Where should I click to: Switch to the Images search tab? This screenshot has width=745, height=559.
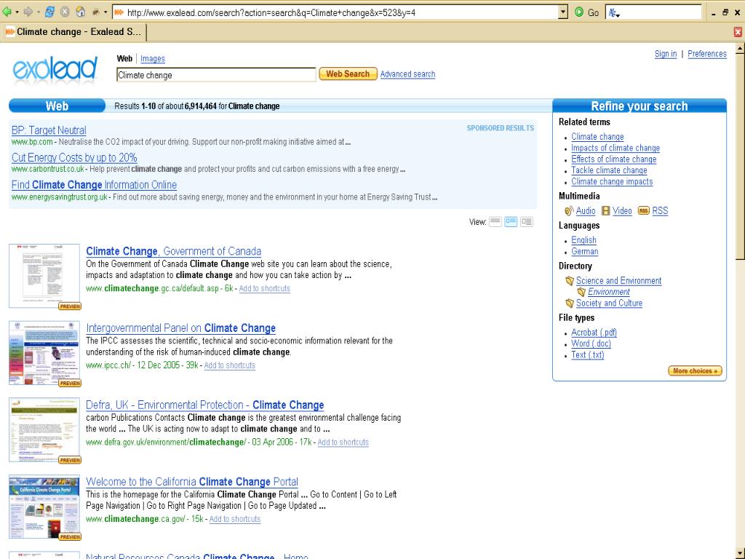153,58
